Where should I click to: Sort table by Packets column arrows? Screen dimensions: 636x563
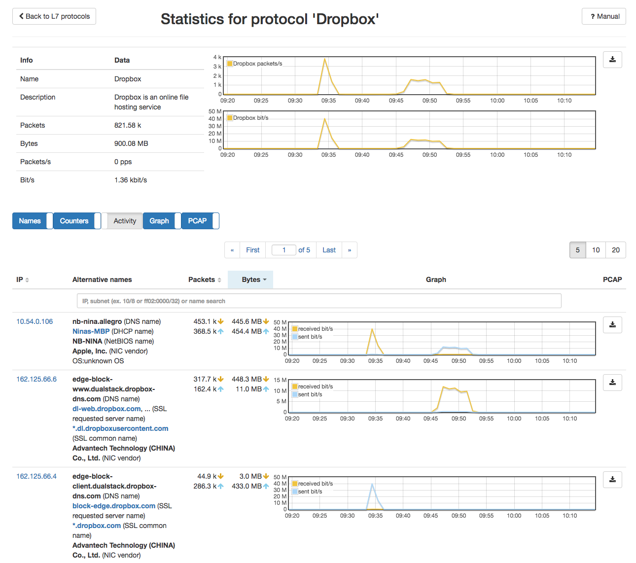(219, 280)
